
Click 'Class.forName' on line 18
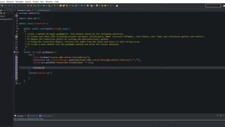coord(41,57)
